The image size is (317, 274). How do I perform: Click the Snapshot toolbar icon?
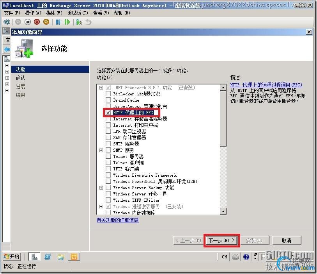79,22
